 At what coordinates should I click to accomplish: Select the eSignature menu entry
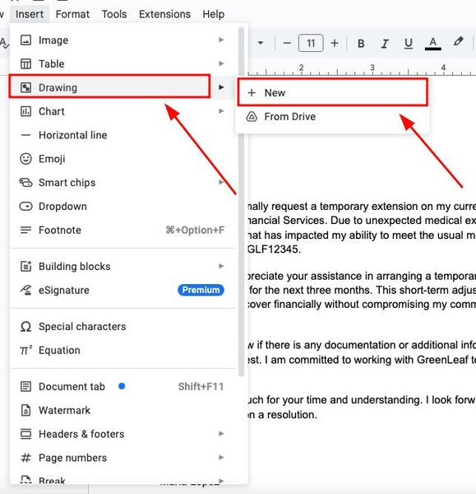(123, 290)
